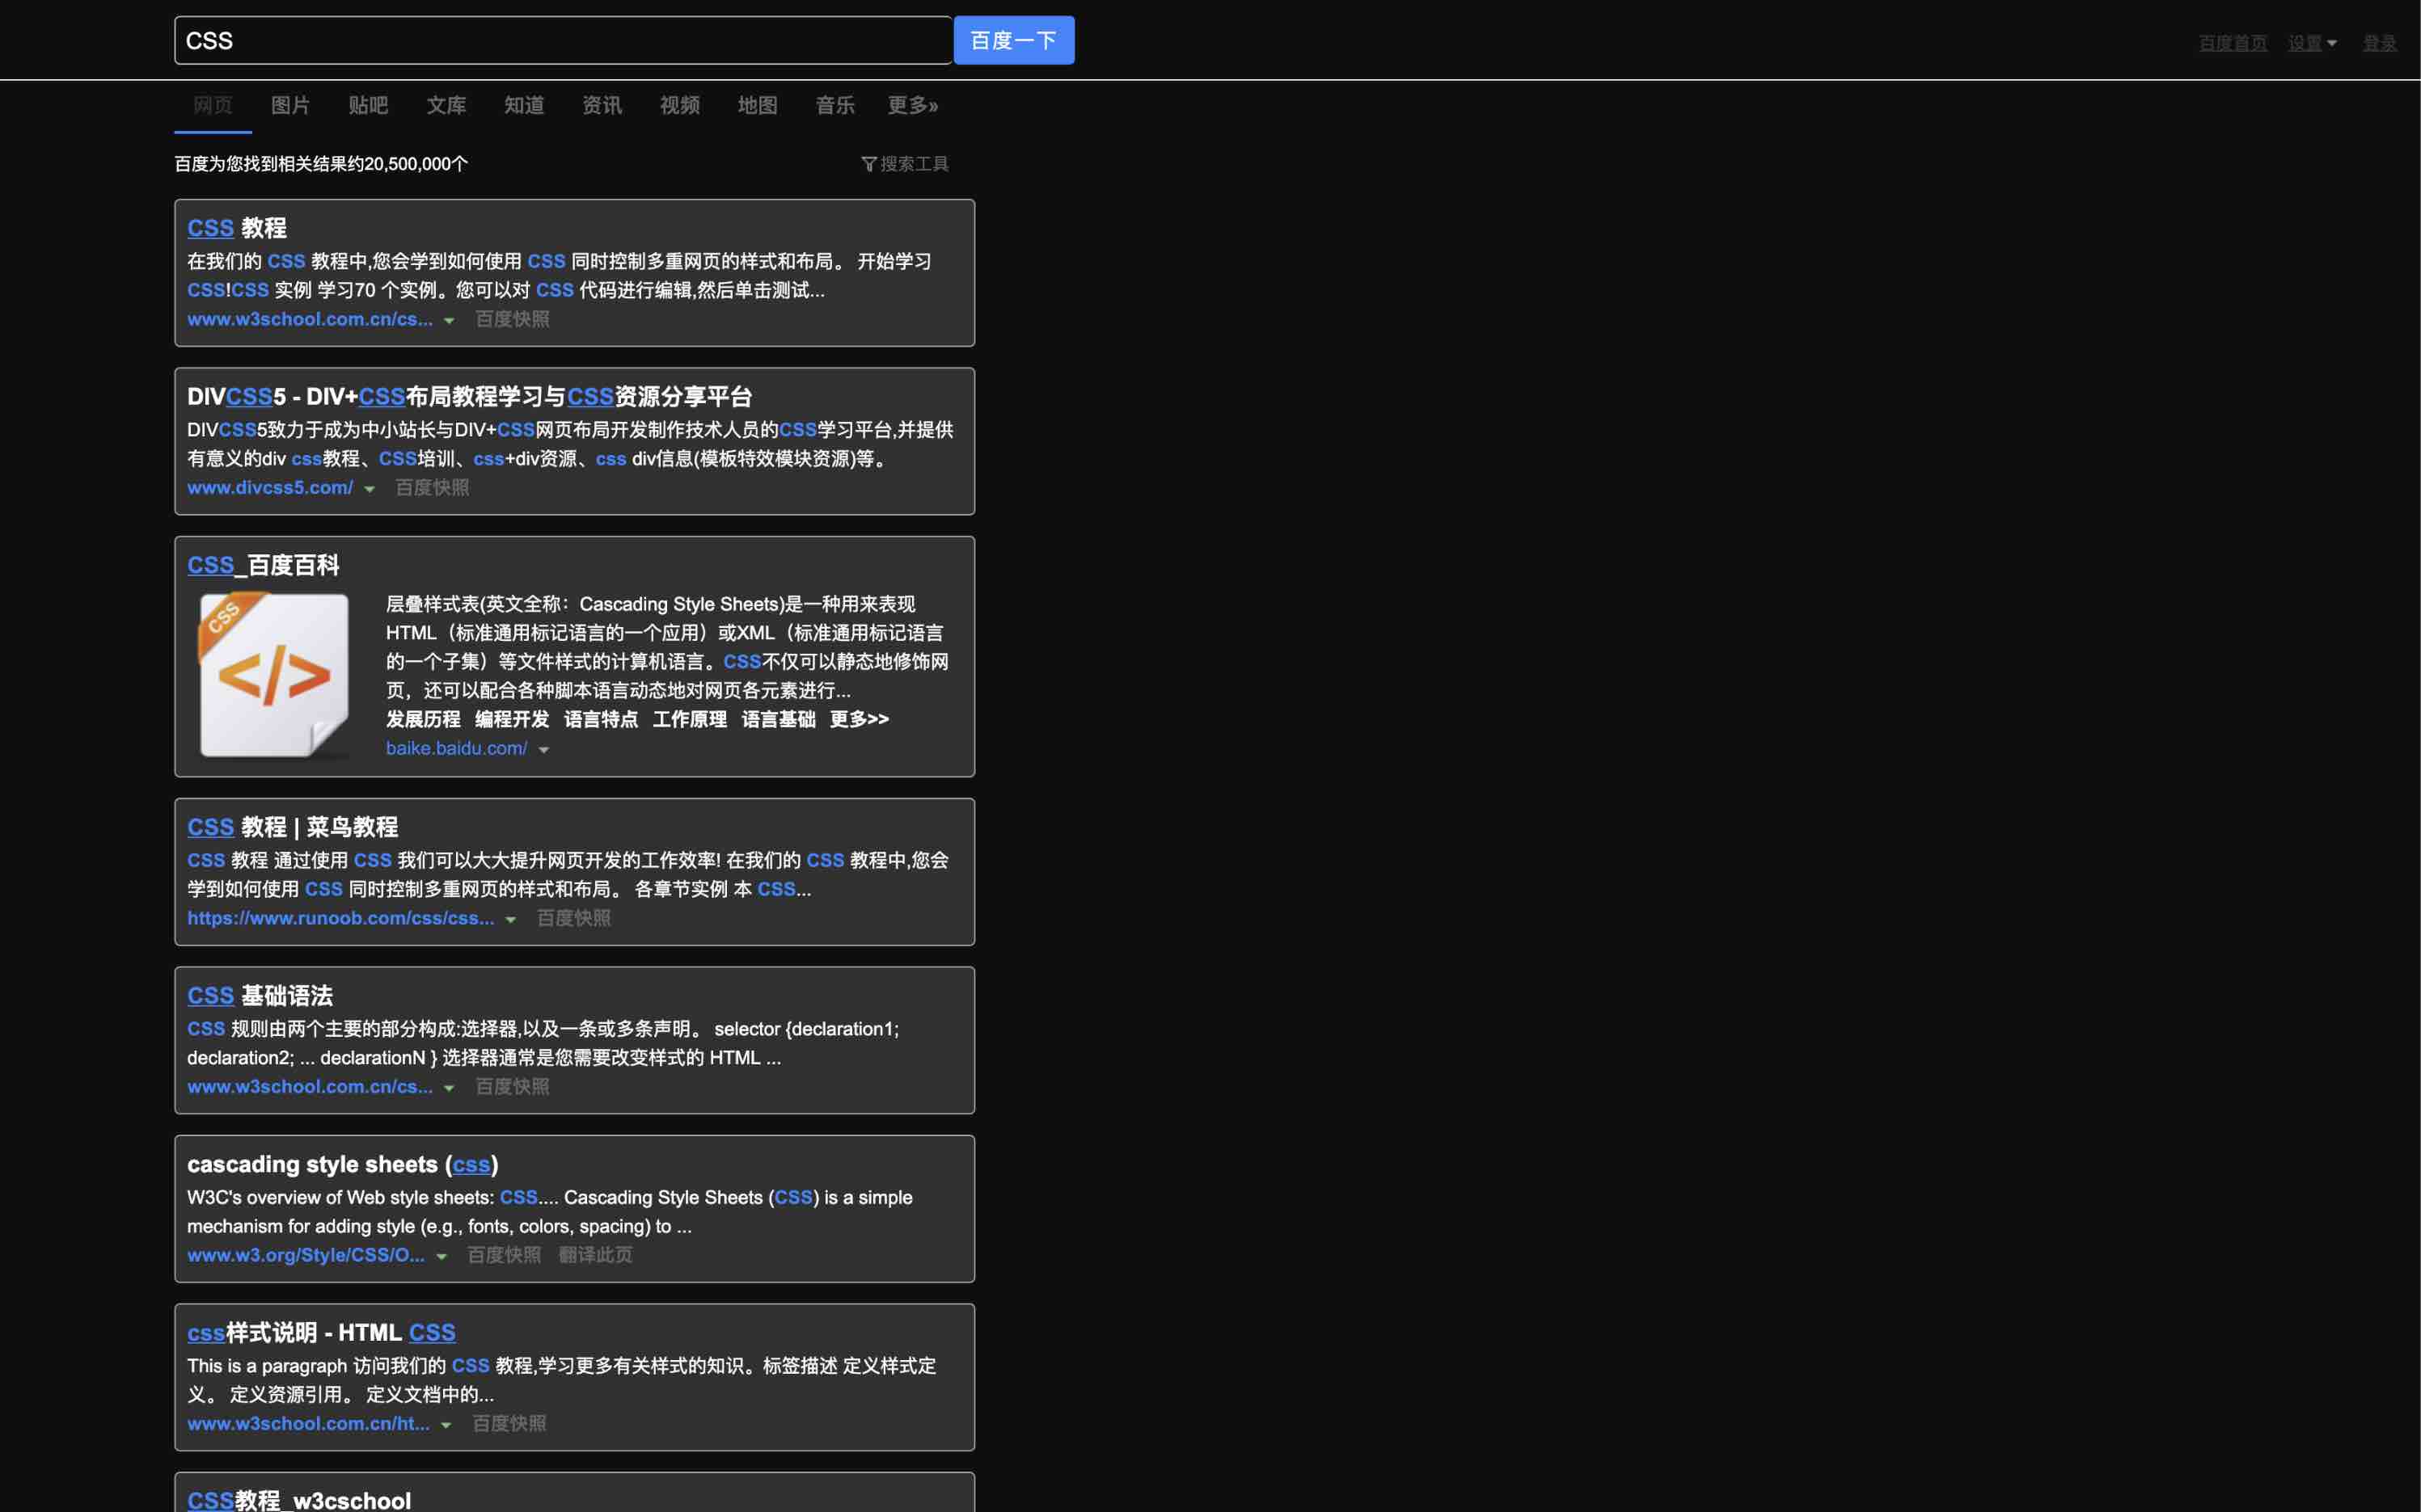Open css样式说明 - HTML CSS result title
This screenshot has width=2421, height=1512.
coord(321,1334)
